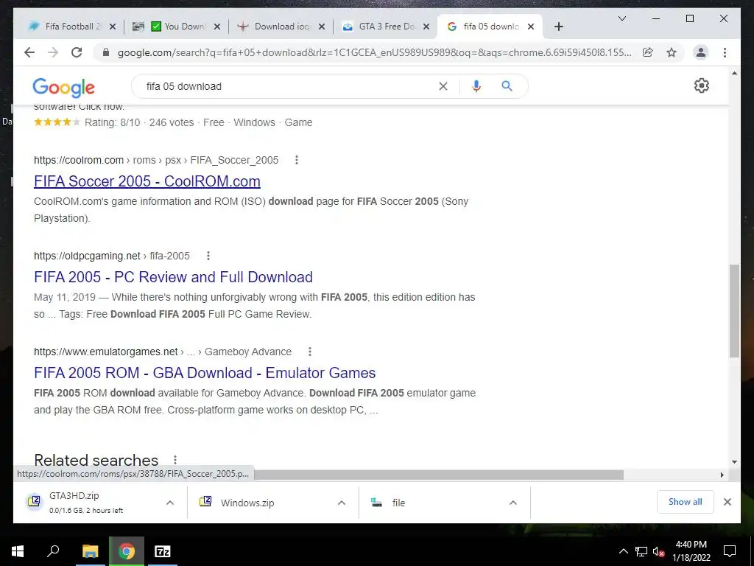Click Show all downloads
Screen dimensions: 754x566
686,502
